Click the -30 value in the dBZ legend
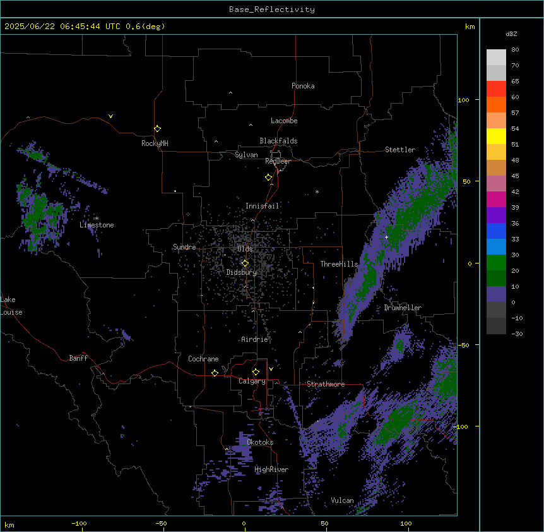The width and height of the screenshot is (544, 532). [x=517, y=334]
